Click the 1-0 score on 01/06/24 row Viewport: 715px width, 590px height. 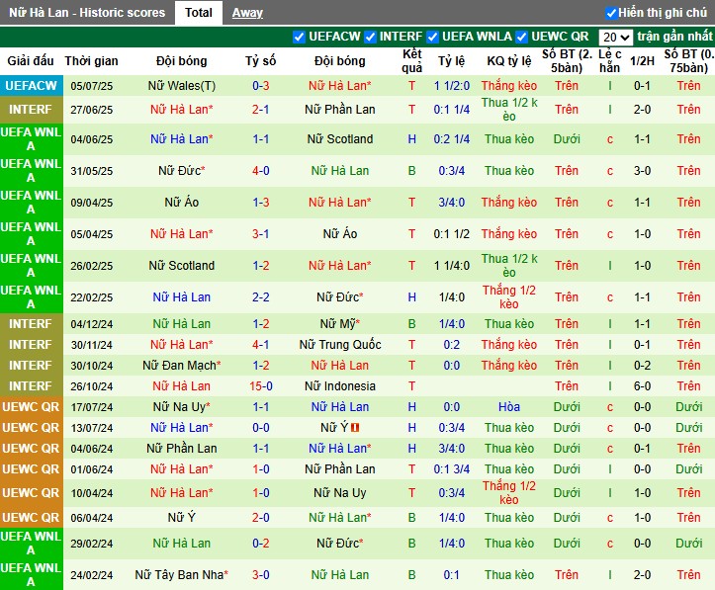pos(261,469)
